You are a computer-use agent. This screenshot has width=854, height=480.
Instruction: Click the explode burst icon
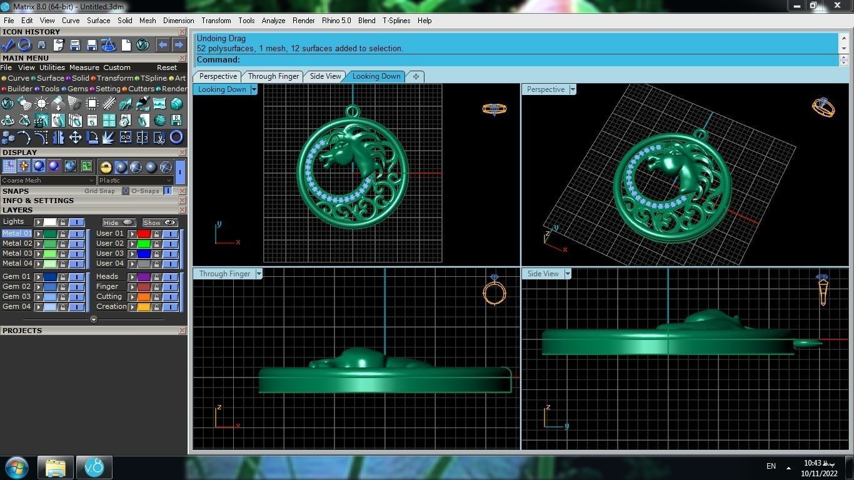(109, 137)
